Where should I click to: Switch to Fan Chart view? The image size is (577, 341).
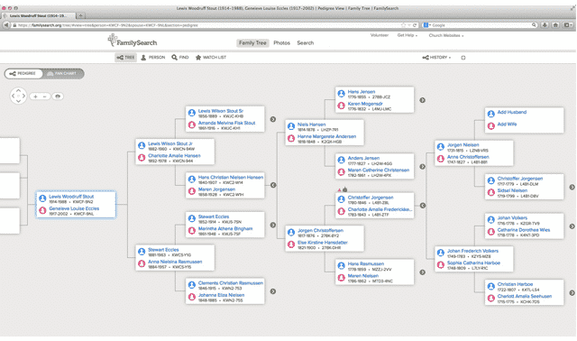(63, 74)
